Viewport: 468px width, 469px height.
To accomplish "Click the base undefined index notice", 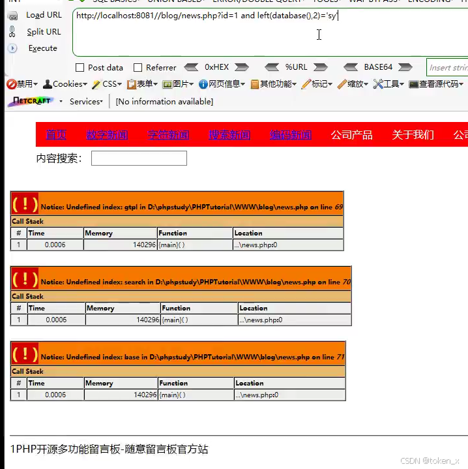I will point(192,357).
